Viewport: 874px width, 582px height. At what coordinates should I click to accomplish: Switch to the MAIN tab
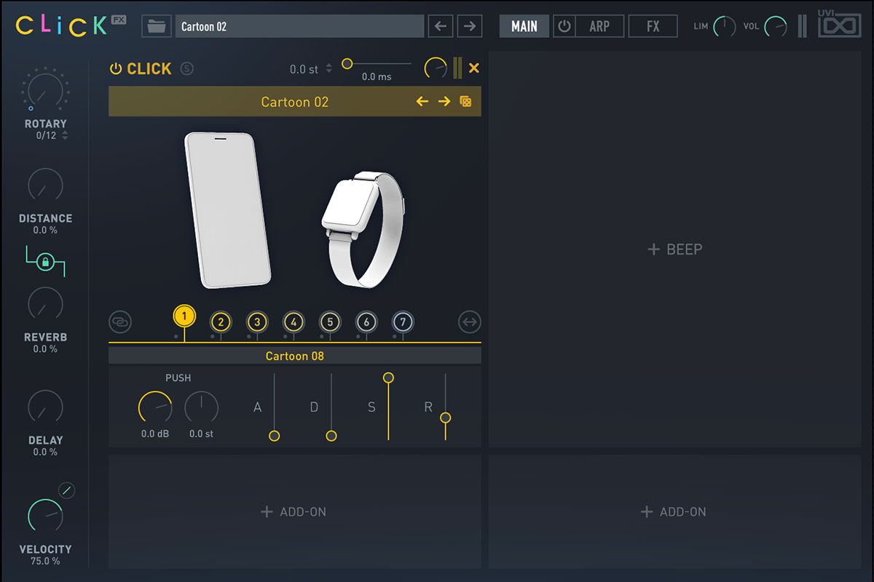[524, 26]
